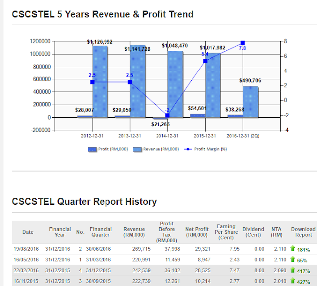Viewport: 317px width, 286px height.
Task: Click the revenue value 269,715
Action: click(x=141, y=249)
